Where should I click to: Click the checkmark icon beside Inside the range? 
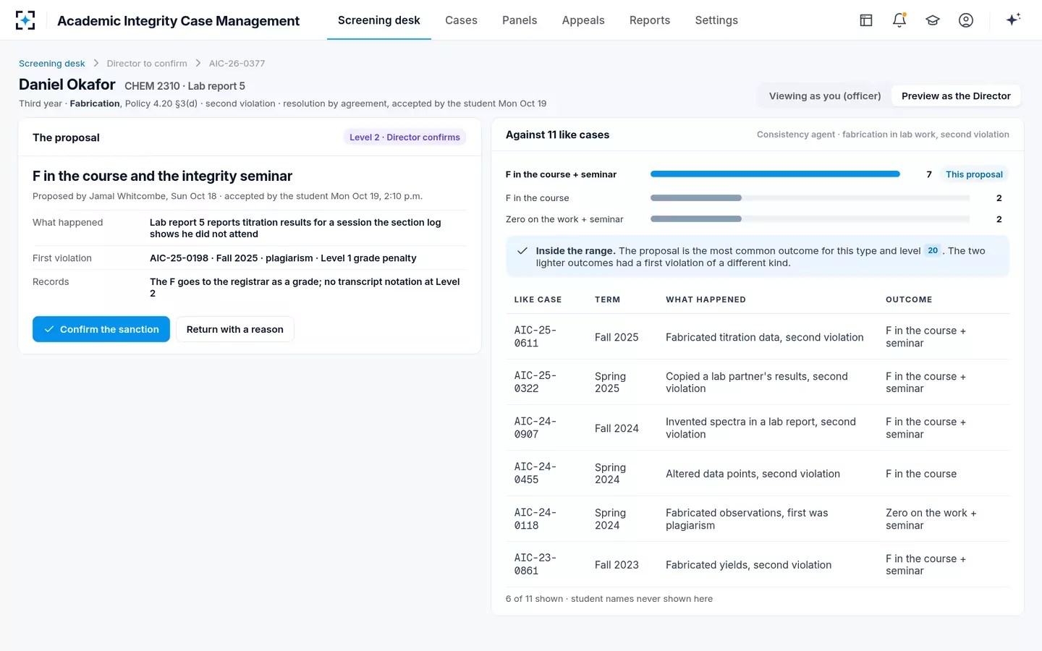tap(522, 251)
